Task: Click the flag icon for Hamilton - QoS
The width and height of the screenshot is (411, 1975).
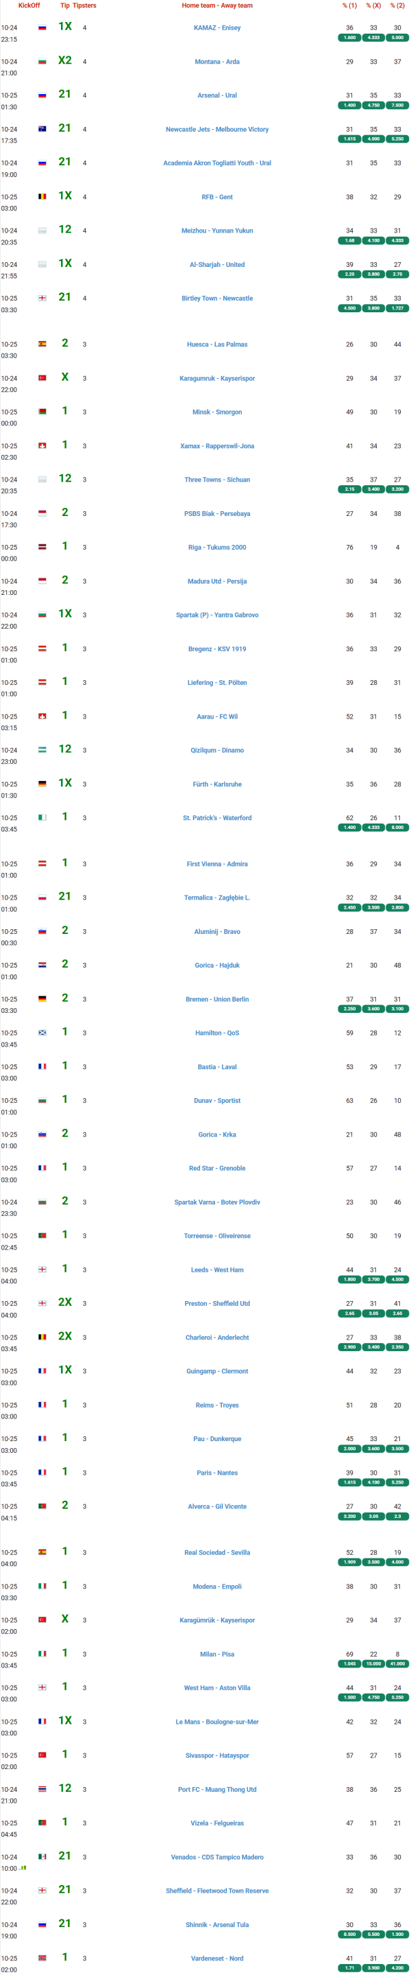Action: [42, 1032]
